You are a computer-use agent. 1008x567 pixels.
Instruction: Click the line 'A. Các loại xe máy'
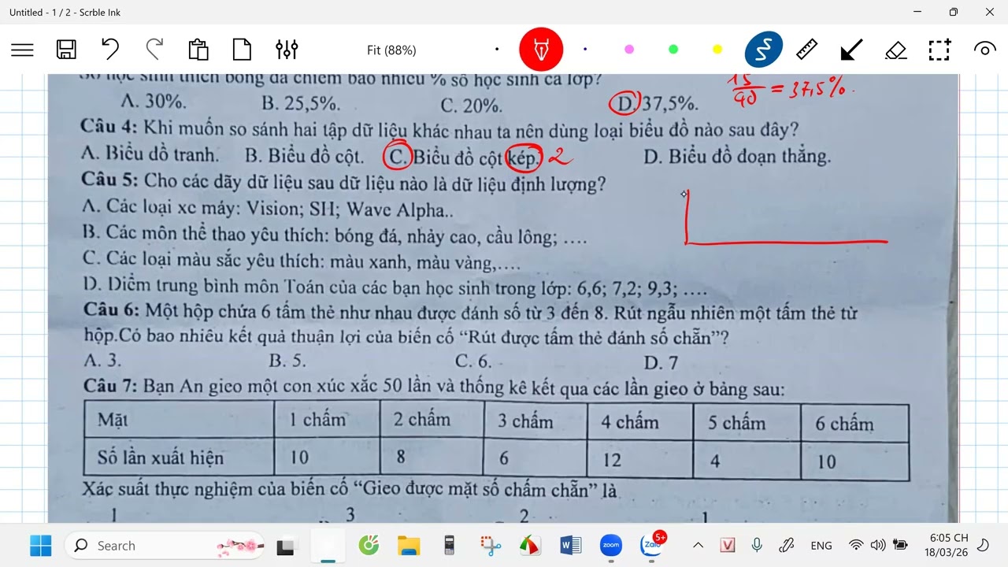(268, 209)
